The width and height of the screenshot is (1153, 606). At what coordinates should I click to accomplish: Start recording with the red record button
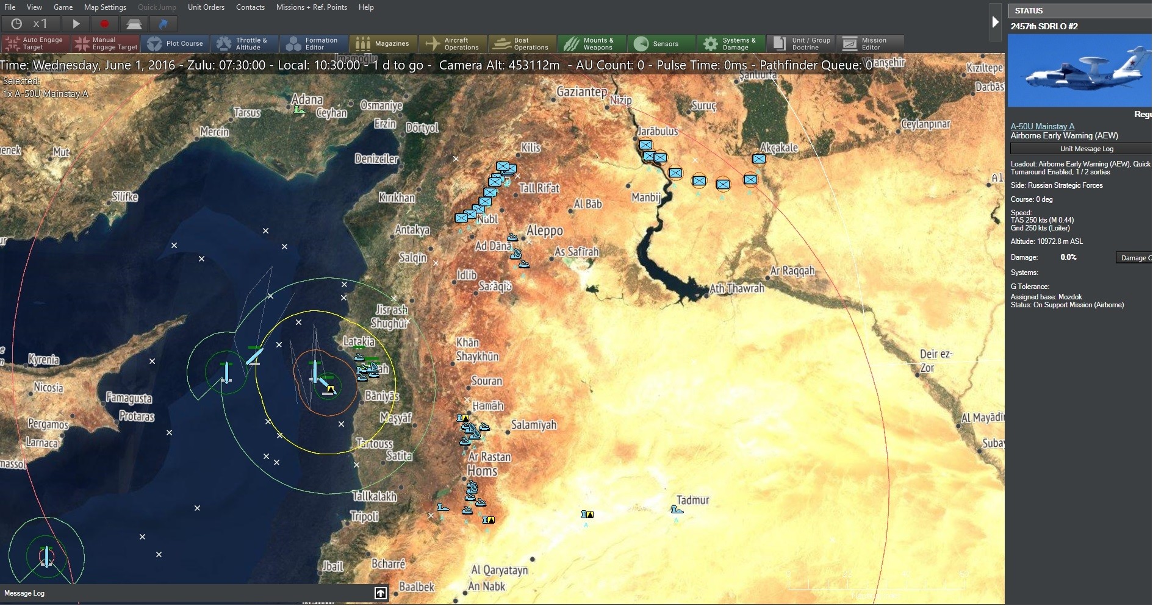tap(104, 24)
